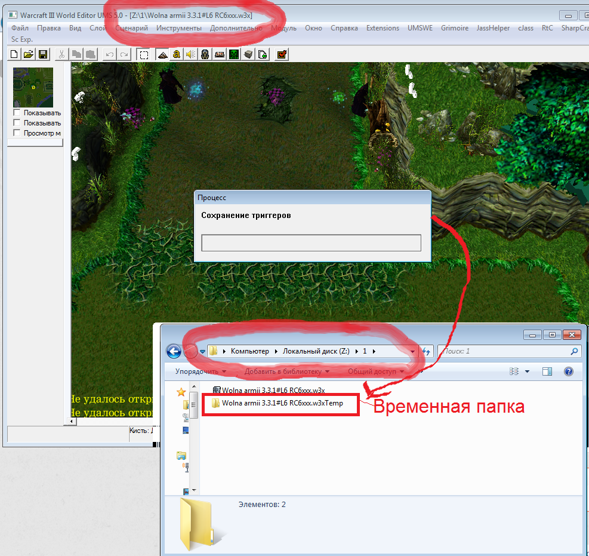Open the Упорядочить dropdown in Explorer

click(x=201, y=371)
